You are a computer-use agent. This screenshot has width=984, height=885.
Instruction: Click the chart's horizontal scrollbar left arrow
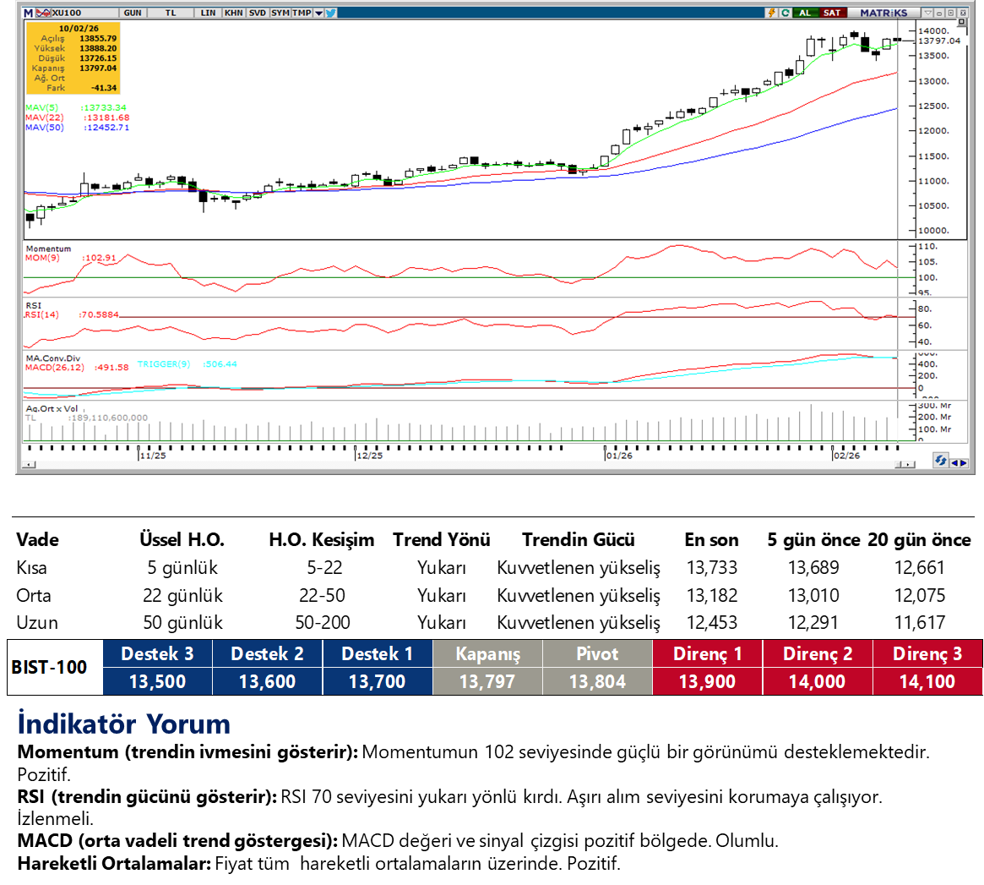point(30,464)
